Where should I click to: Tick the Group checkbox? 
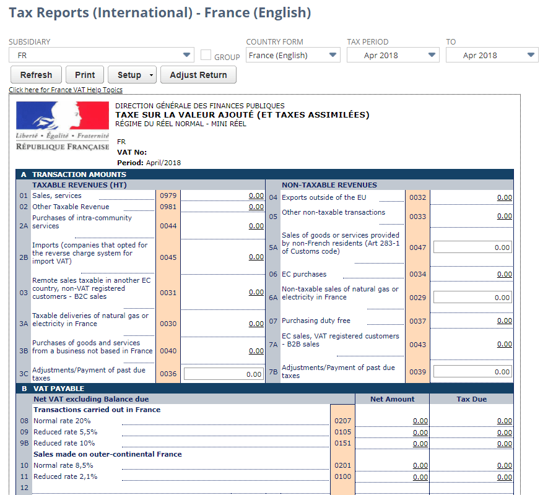(206, 56)
